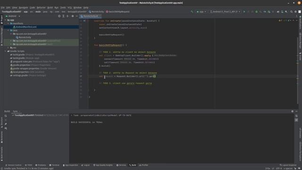This screenshot has height=170, width=302.
Task: Open the VCS menu
Action: click(69, 8)
